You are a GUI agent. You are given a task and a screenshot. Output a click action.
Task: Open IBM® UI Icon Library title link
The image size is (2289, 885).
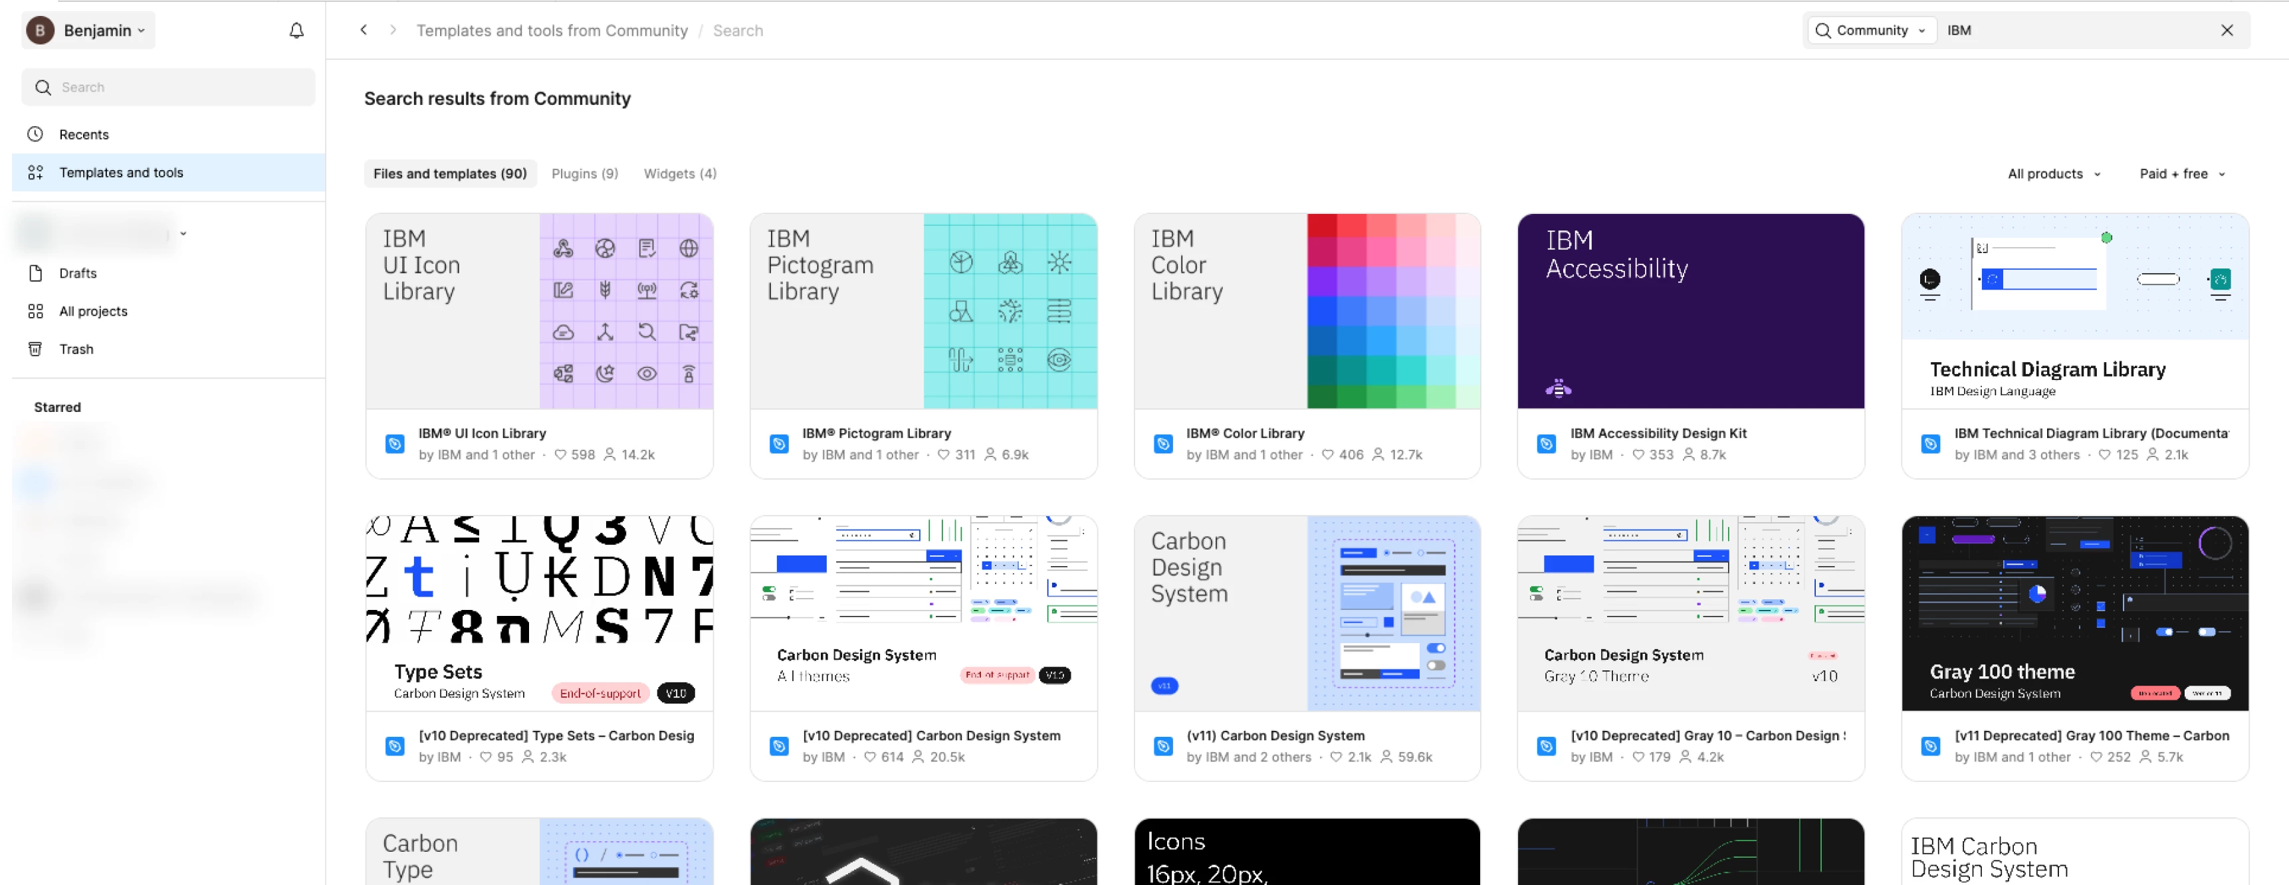(x=483, y=433)
